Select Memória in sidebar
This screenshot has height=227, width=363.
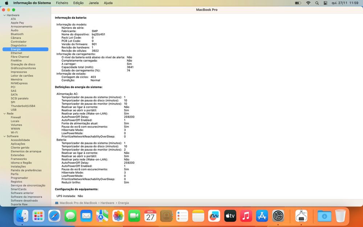coord(16,80)
